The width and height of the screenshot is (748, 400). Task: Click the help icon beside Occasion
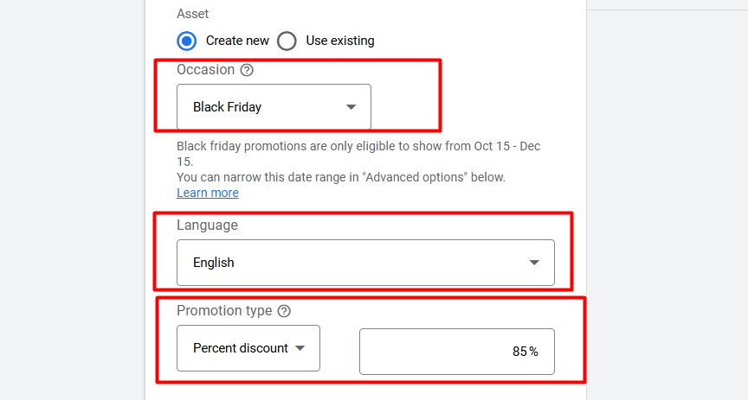247,70
